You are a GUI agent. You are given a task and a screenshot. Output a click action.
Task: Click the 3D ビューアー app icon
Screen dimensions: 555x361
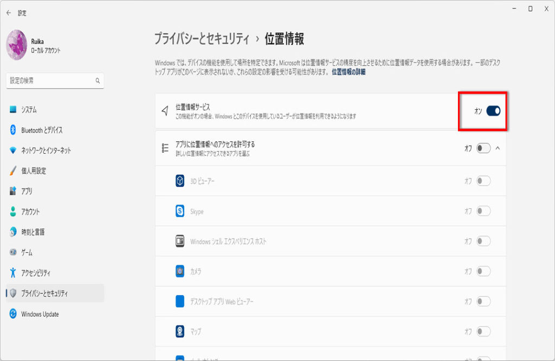click(180, 181)
